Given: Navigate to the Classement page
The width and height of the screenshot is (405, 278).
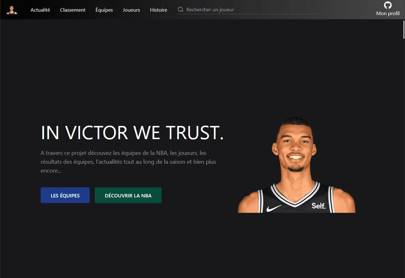Looking at the screenshot, I should point(72,10).
